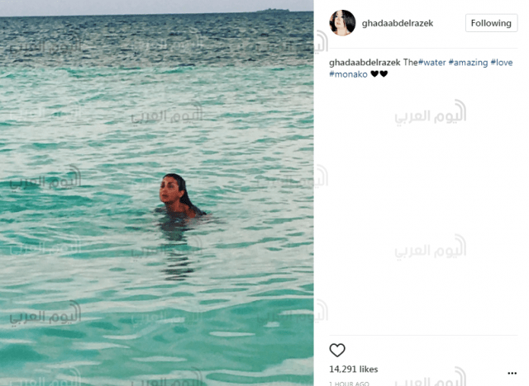Screen dimensions: 529x386
Task: Open the #monako hashtag
Action: click(348, 74)
